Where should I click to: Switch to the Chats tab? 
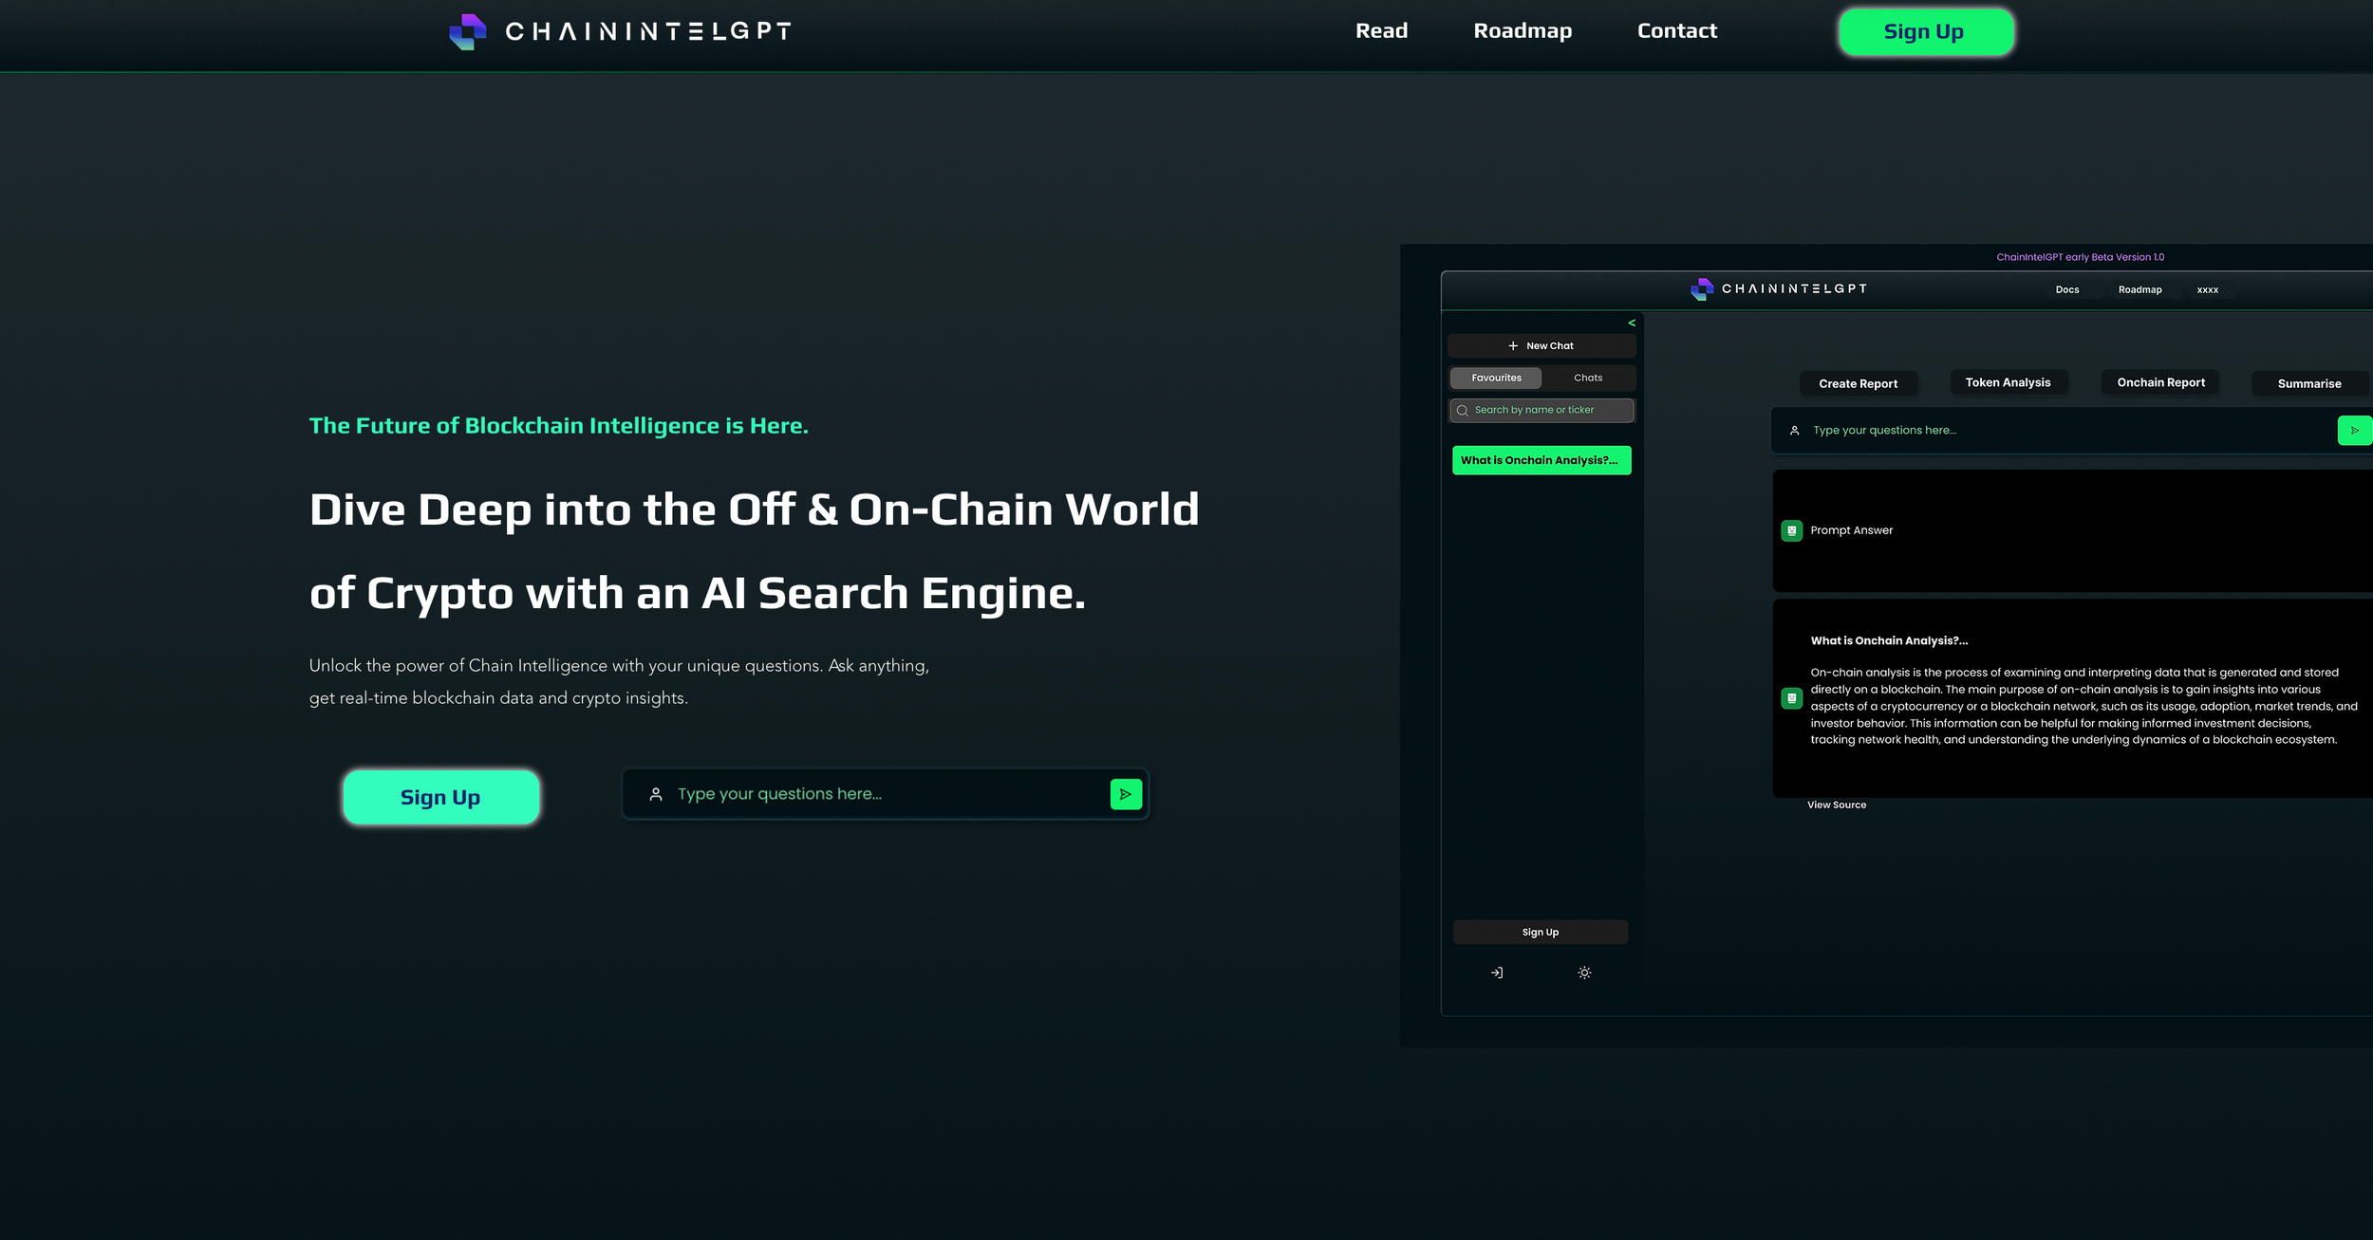1588,378
